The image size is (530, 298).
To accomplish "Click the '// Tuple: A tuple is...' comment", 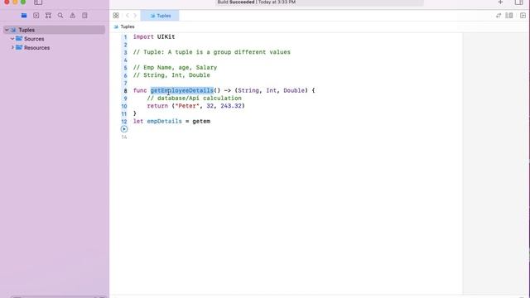I will point(212,52).
